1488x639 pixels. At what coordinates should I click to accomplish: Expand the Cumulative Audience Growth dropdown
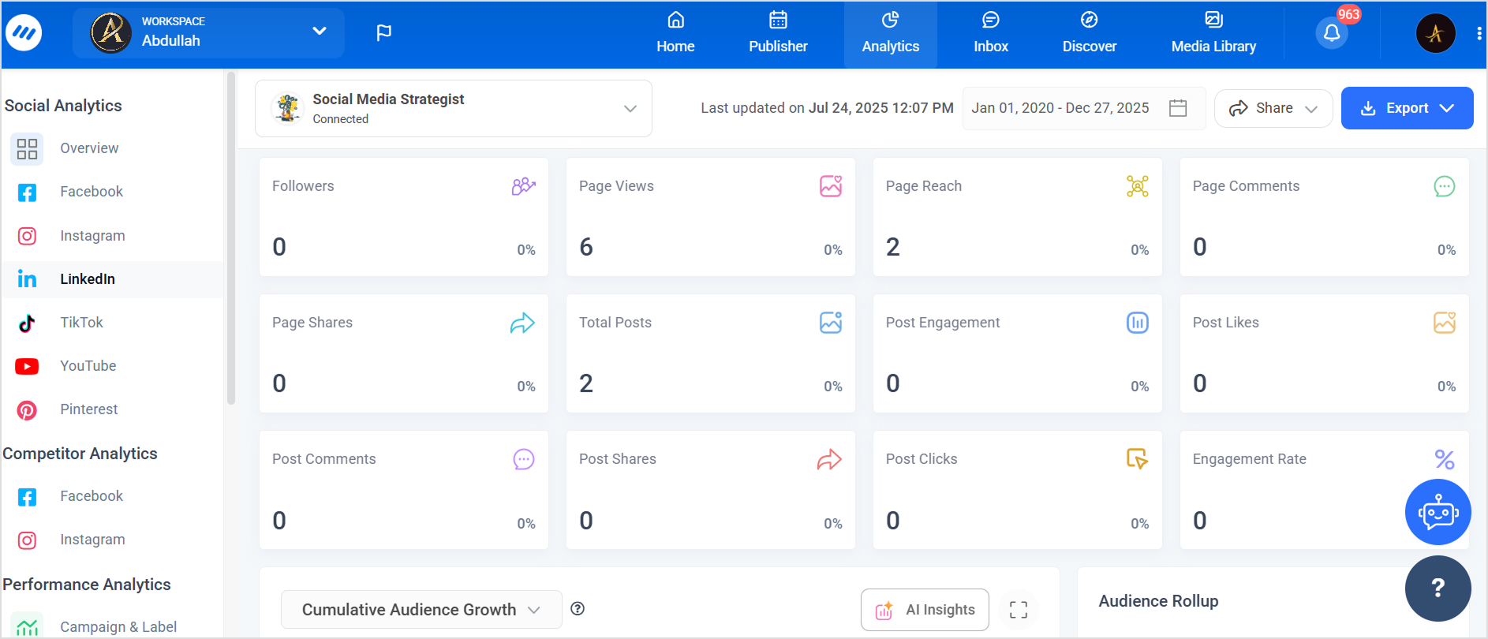421,610
